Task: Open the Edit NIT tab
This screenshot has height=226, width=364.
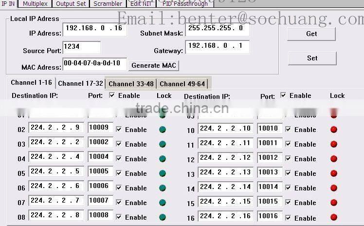Action: [141, 4]
